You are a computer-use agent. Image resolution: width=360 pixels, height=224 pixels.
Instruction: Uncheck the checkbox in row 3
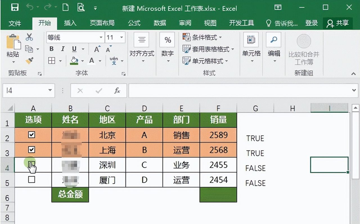(32, 150)
